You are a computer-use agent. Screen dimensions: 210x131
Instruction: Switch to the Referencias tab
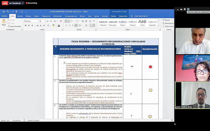pos(57,16)
